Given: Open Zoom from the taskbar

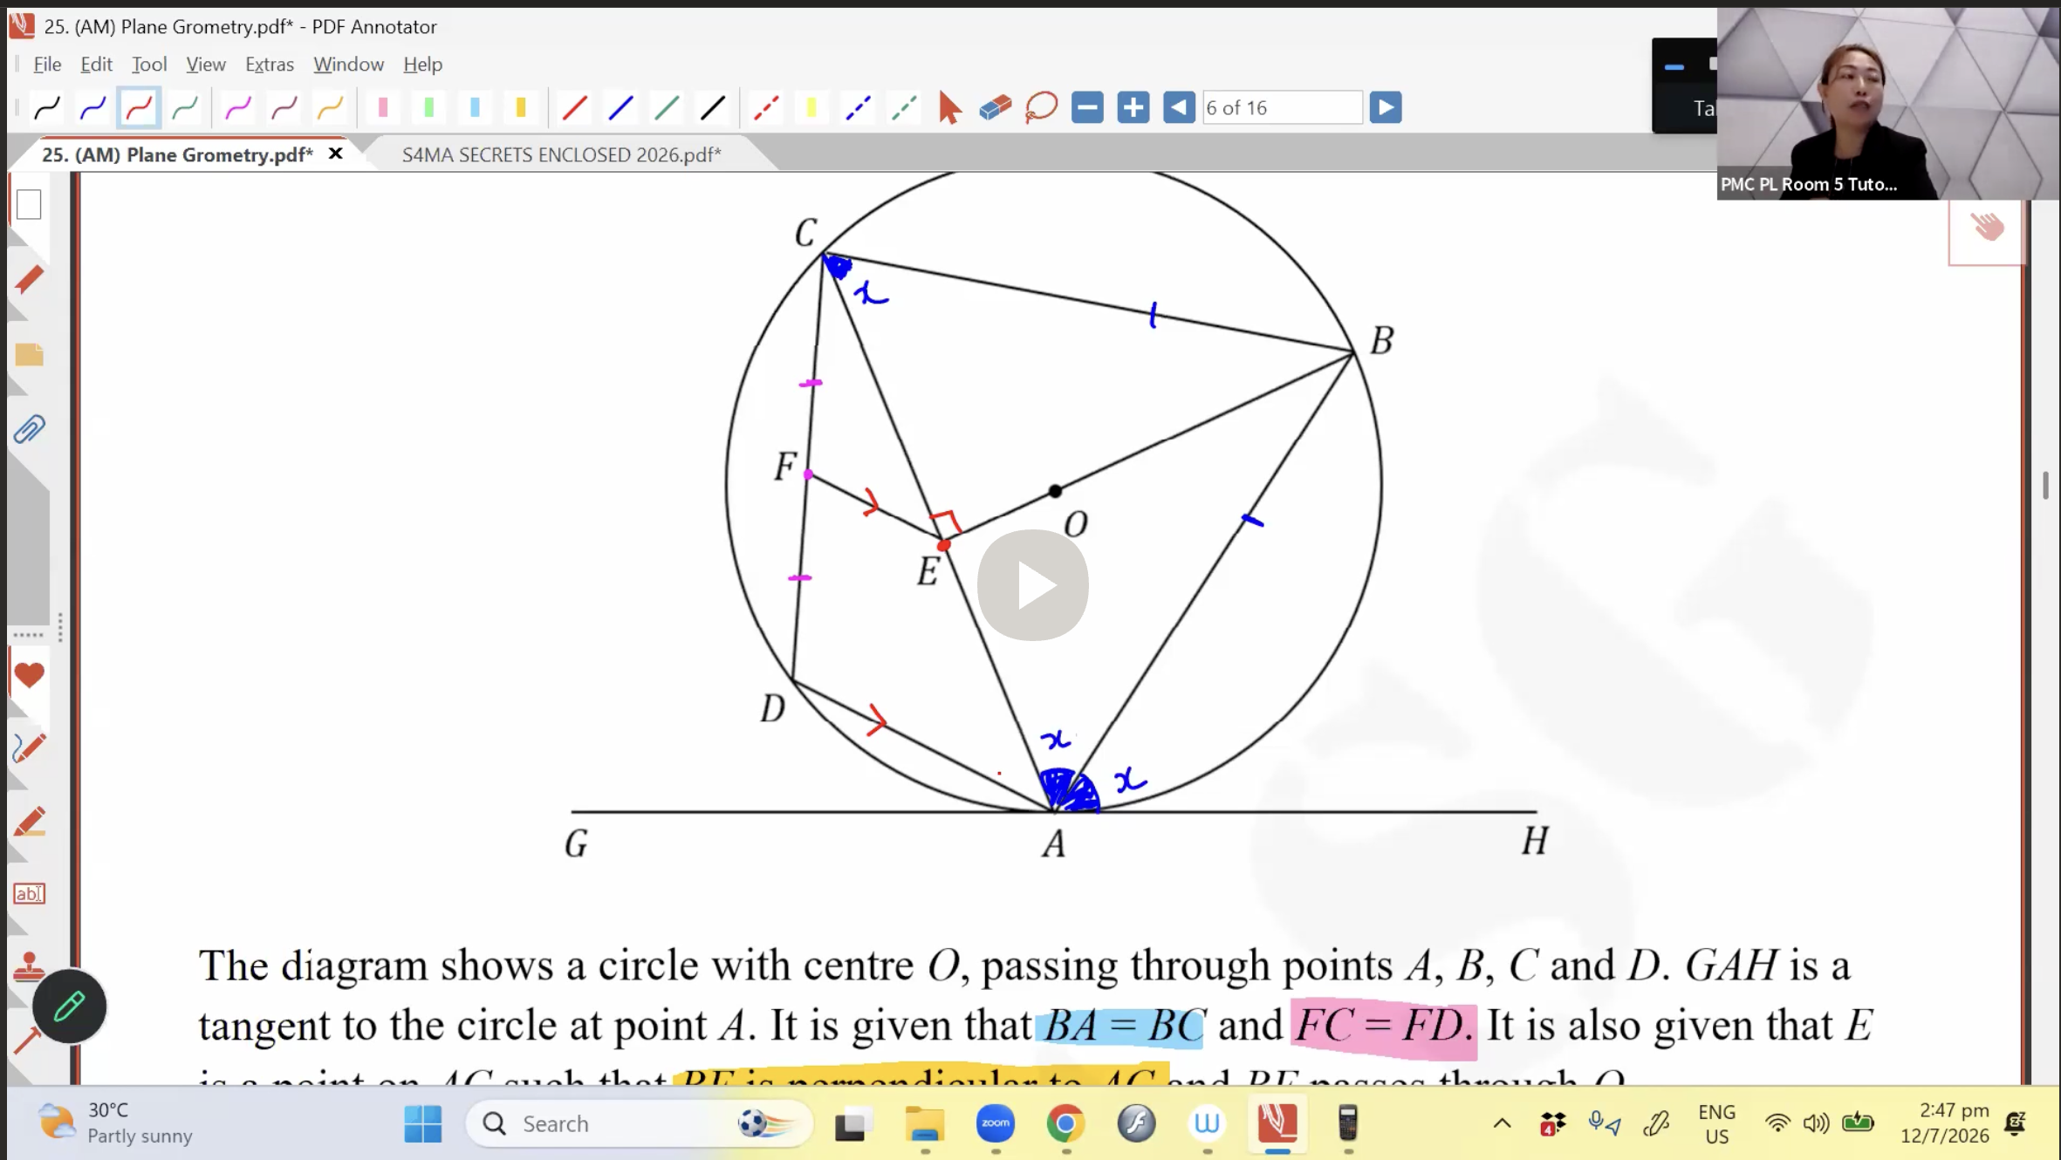Looking at the screenshot, I should [995, 1123].
